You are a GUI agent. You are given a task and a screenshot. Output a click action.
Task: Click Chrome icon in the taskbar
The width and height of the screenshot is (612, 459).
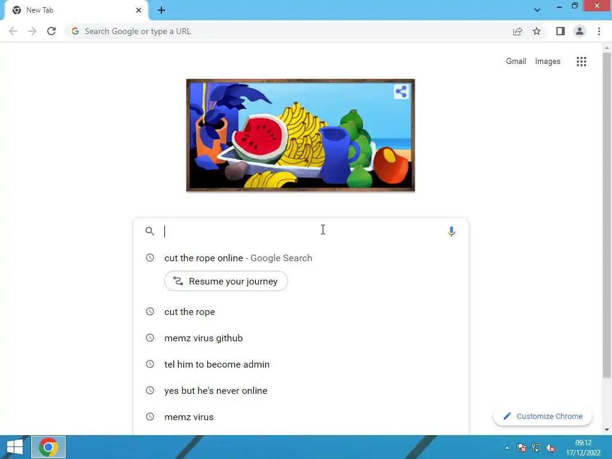(48, 447)
